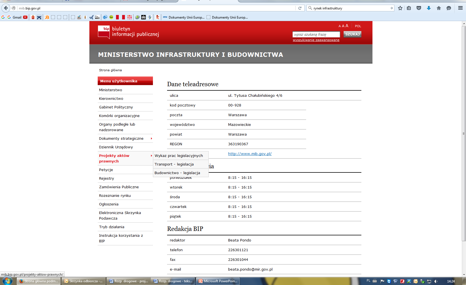Open the Windows Start button
This screenshot has height=285, width=466.
tap(7, 281)
